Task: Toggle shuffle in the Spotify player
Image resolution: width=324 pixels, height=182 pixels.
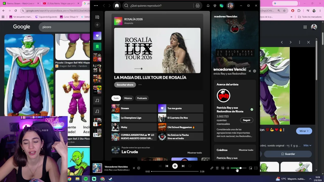Action: pos(160,166)
